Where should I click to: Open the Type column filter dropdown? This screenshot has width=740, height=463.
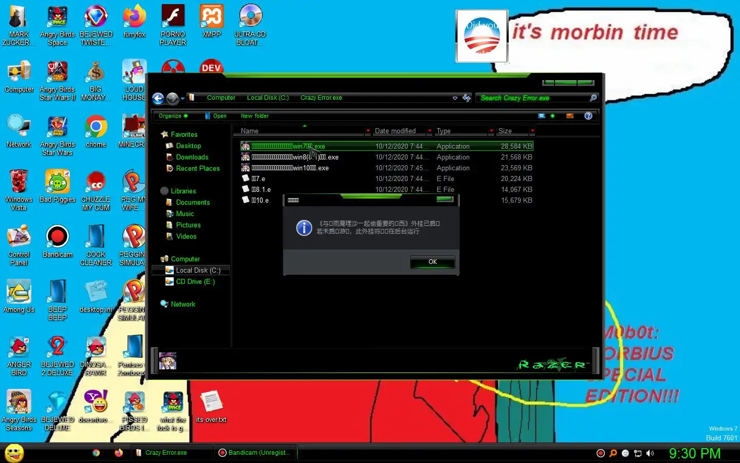click(x=491, y=131)
